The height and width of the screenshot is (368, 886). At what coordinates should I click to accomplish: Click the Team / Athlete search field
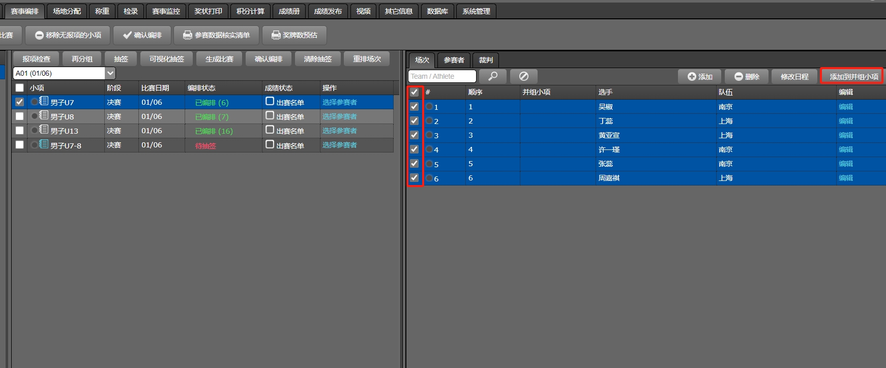point(441,76)
